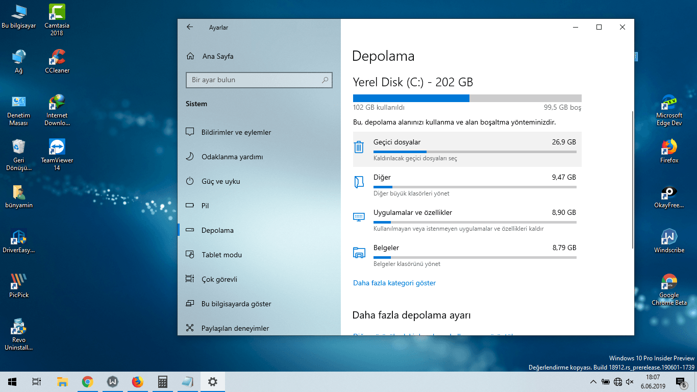The height and width of the screenshot is (392, 697).
Task: Open OkayFreedom desktop shortcut
Action: [x=669, y=196]
